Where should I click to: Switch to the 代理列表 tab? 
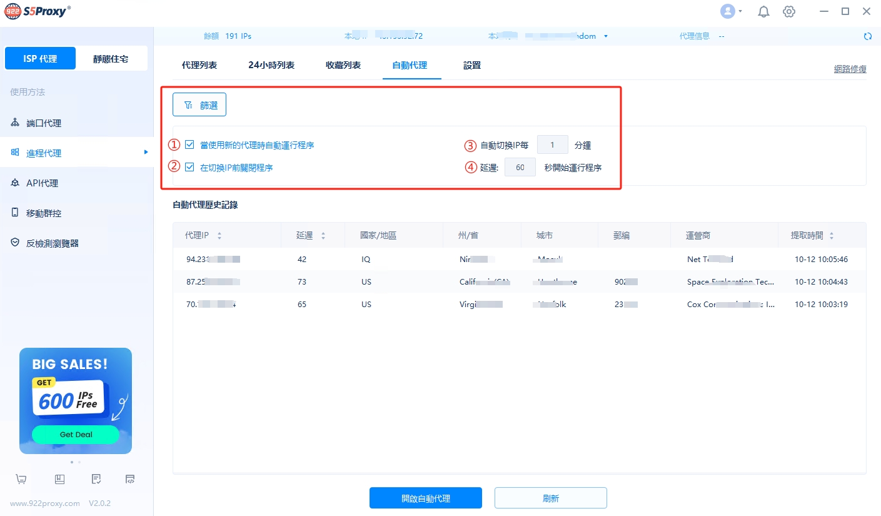(199, 65)
